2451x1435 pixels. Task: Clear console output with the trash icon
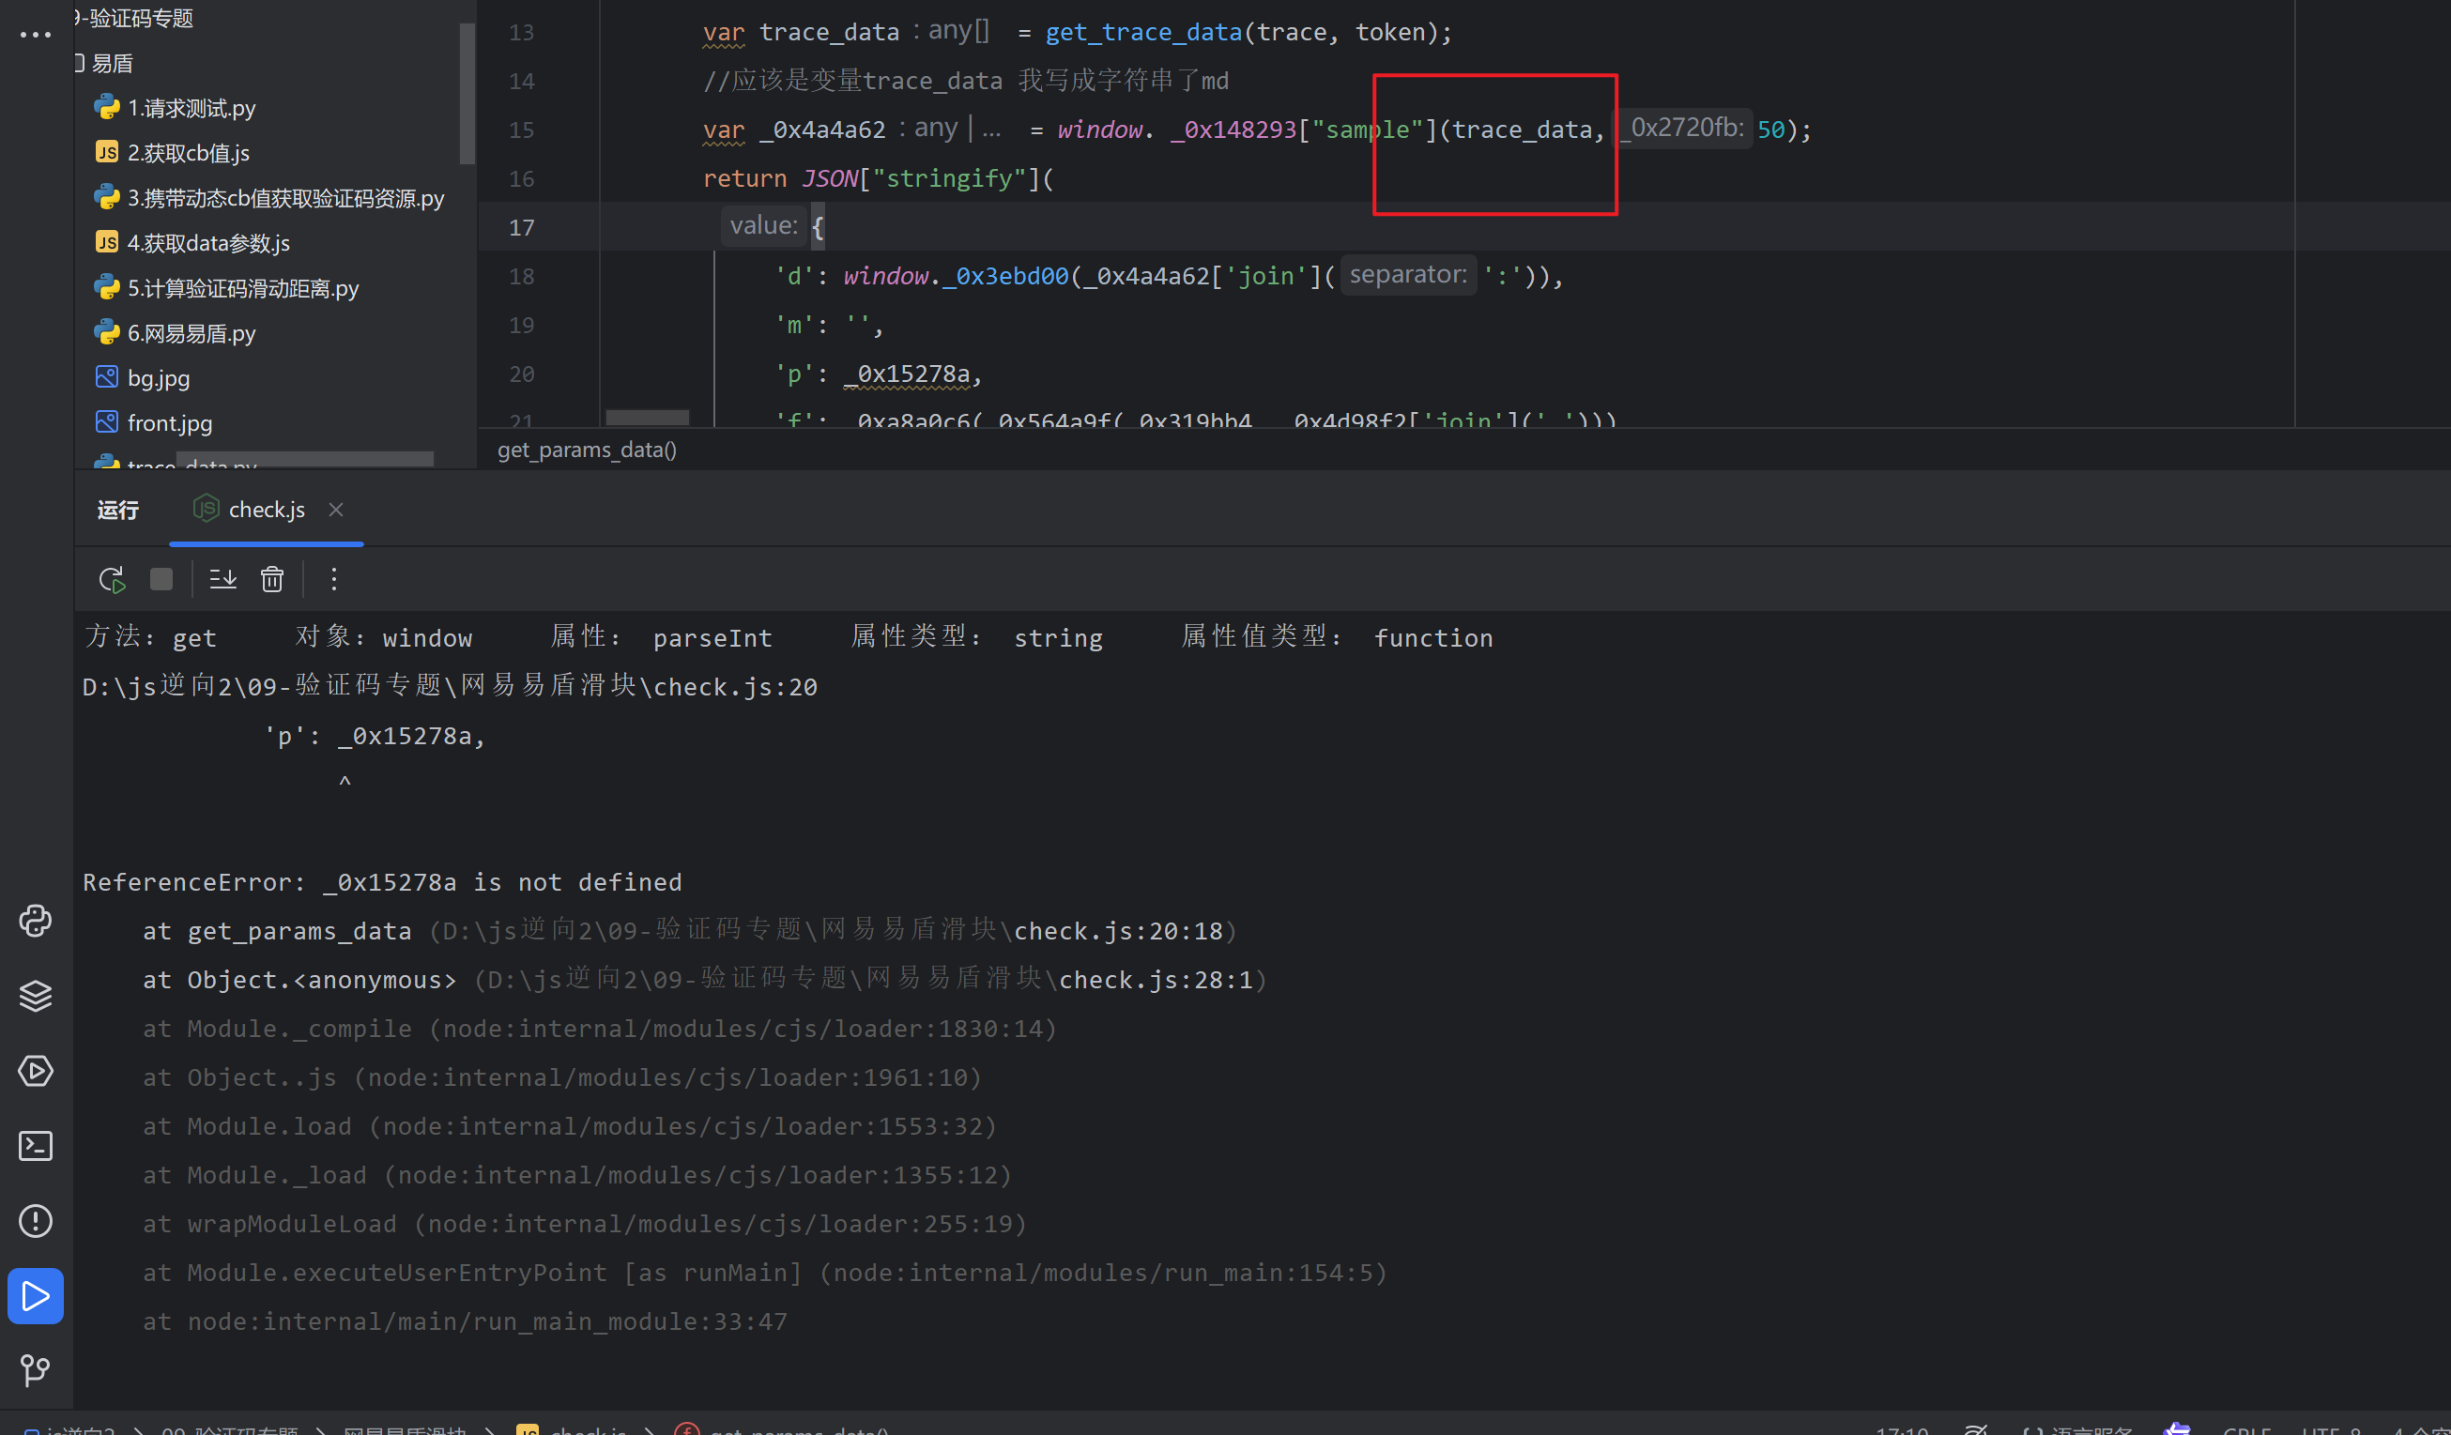click(272, 579)
